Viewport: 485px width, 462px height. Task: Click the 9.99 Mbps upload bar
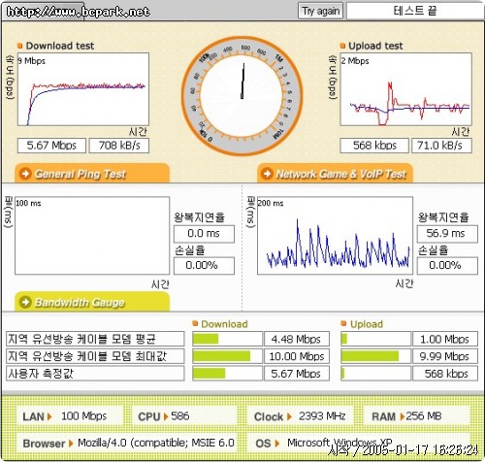[x=375, y=356]
